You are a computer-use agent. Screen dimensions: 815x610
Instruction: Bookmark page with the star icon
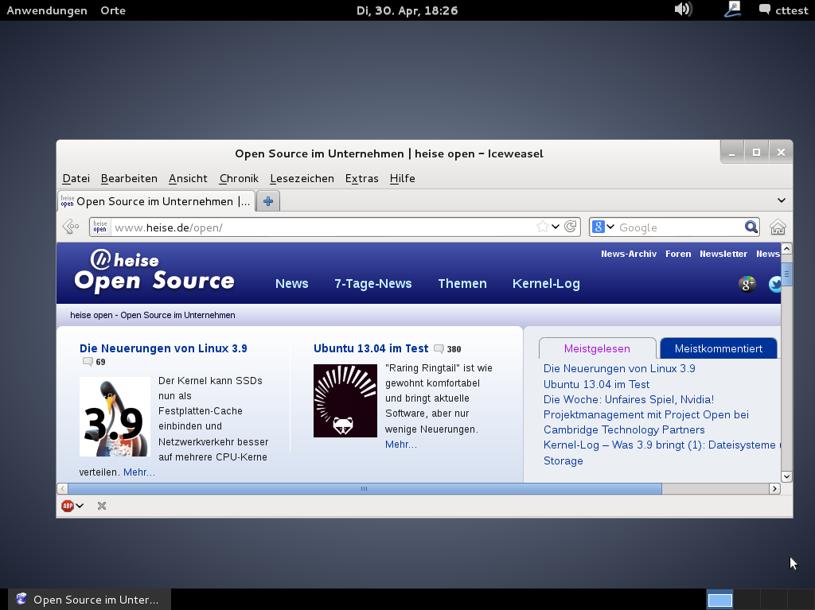point(543,227)
